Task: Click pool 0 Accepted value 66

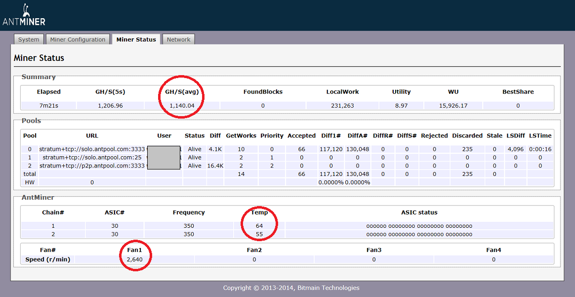Action: tap(301, 149)
